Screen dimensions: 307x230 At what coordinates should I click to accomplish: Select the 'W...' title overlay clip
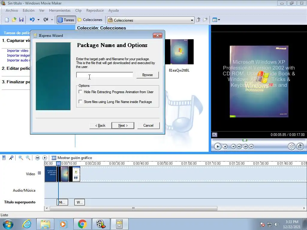point(79,202)
